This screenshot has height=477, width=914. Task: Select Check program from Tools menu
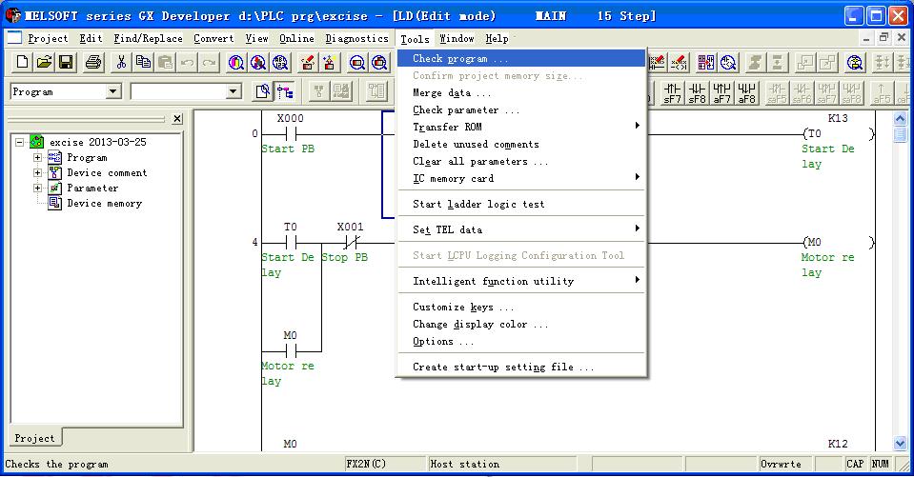(459, 59)
